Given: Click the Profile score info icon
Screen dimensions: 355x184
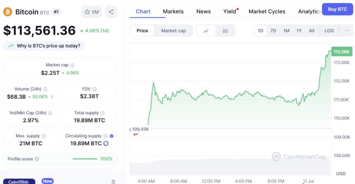Looking at the screenshot, I should (x=37, y=159).
